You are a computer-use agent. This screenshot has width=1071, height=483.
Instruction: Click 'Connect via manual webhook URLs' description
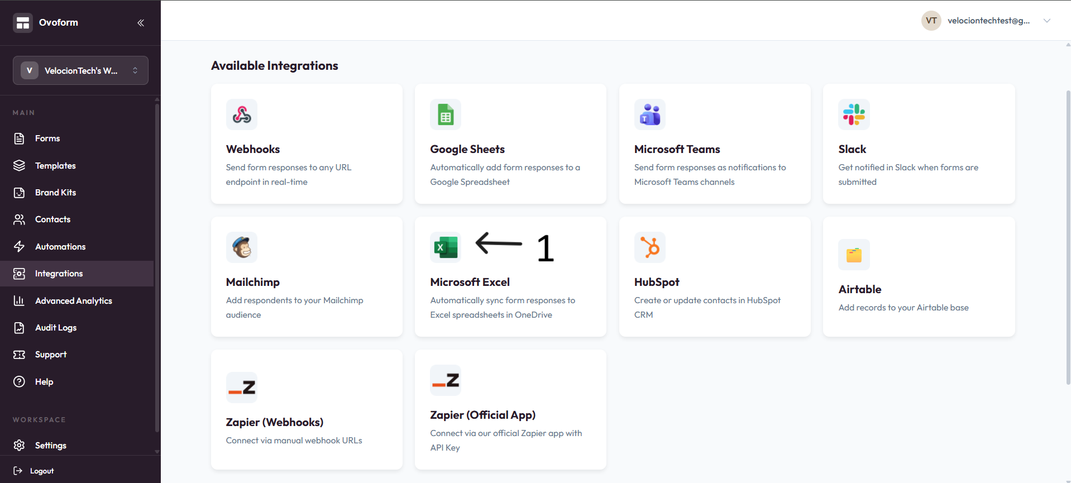tap(294, 441)
